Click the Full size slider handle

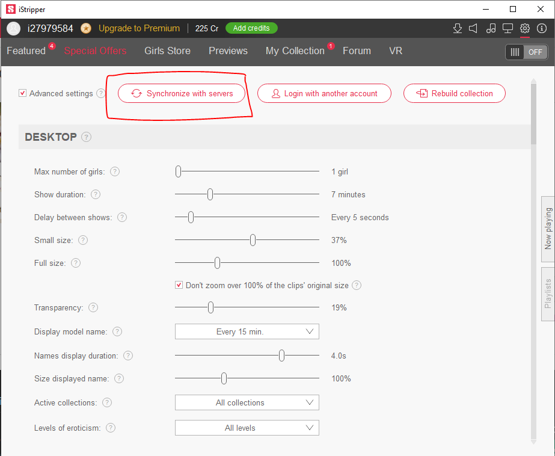pyautogui.click(x=217, y=263)
